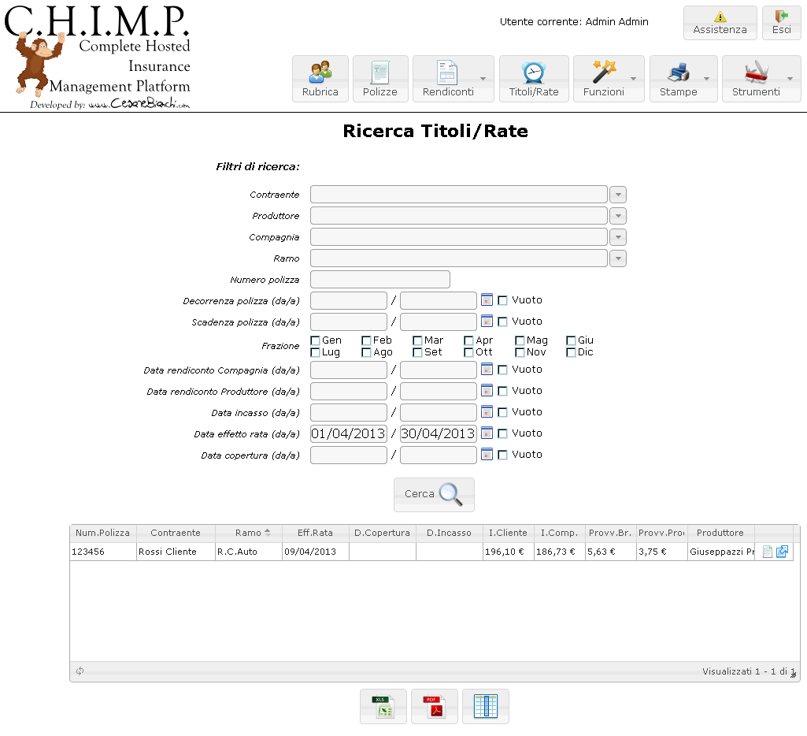The image size is (807, 736).
Task: Tick the Feb month checkbox
Action: [x=366, y=340]
